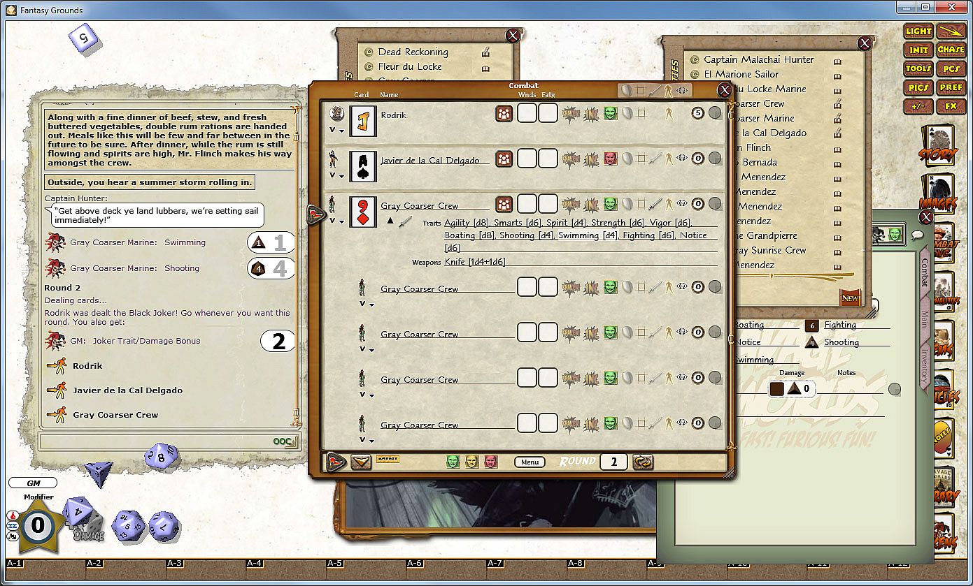Image resolution: width=973 pixels, height=586 pixels.
Task: Toggle the shield column in Combat header
Action: point(627,90)
